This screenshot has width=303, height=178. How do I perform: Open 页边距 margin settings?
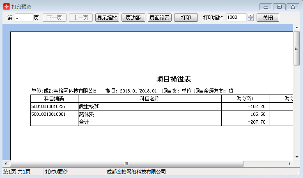click(133, 18)
